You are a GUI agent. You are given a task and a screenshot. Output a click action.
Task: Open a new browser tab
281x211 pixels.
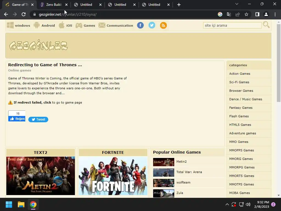click(x=179, y=5)
